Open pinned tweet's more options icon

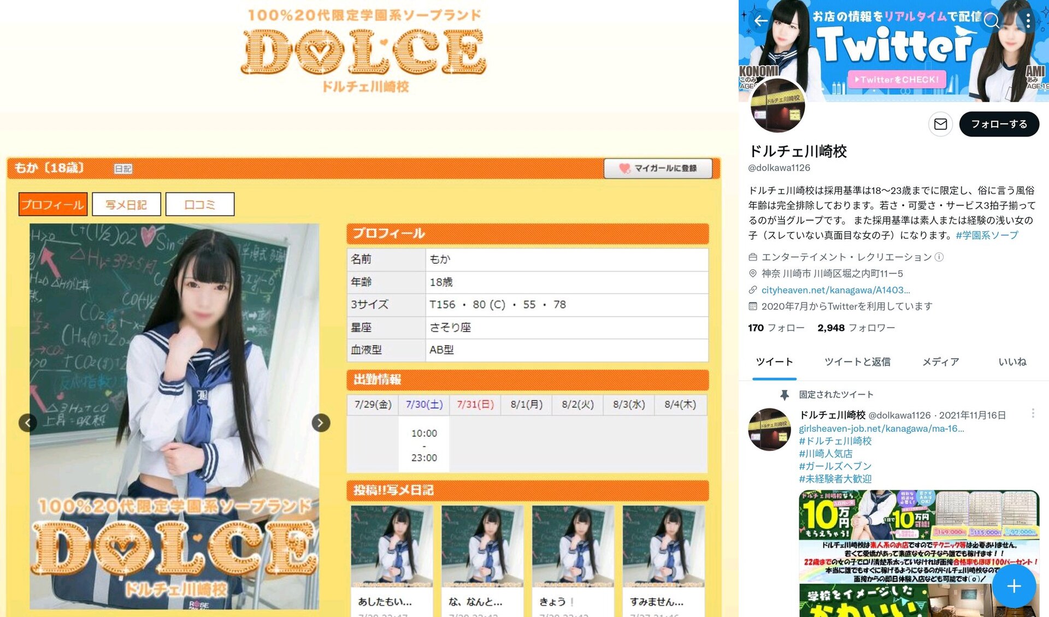(1033, 413)
